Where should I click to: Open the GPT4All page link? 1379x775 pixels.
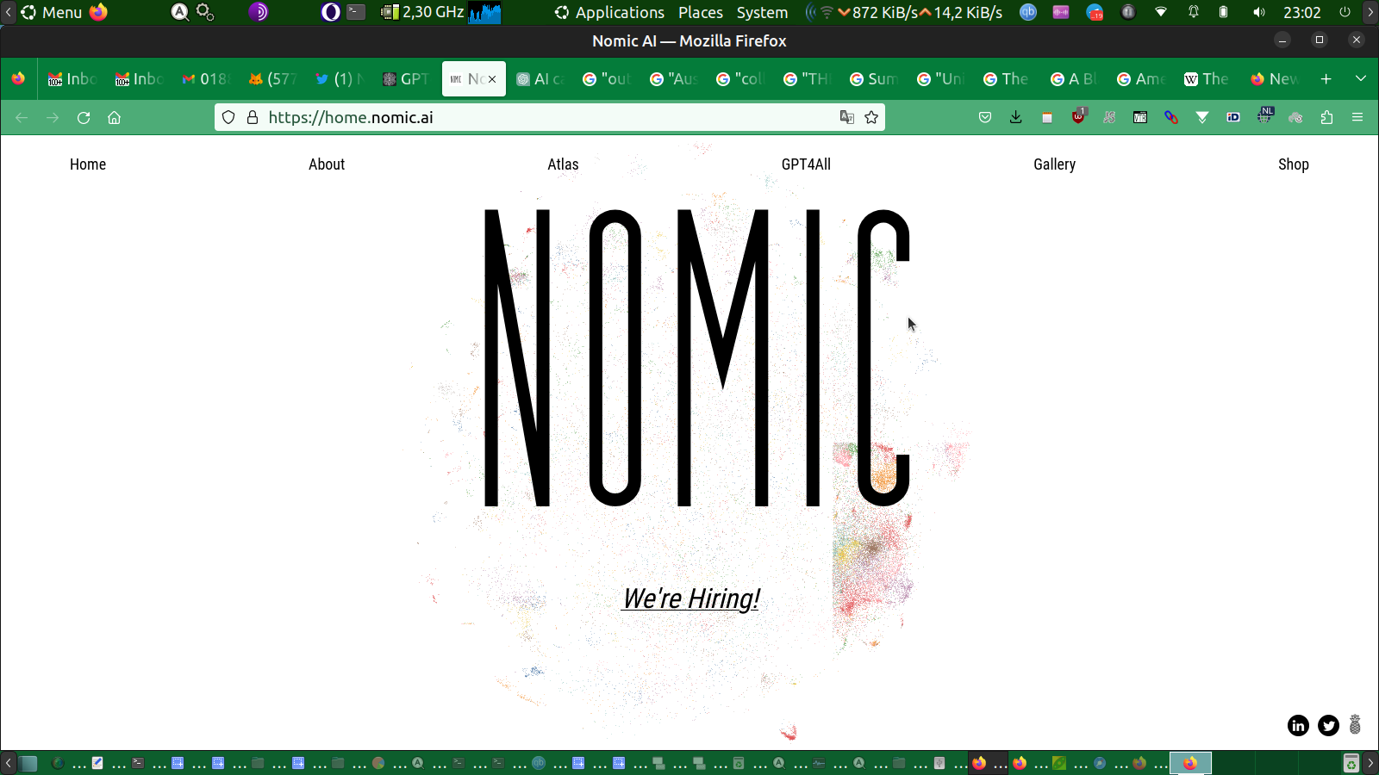click(x=806, y=164)
